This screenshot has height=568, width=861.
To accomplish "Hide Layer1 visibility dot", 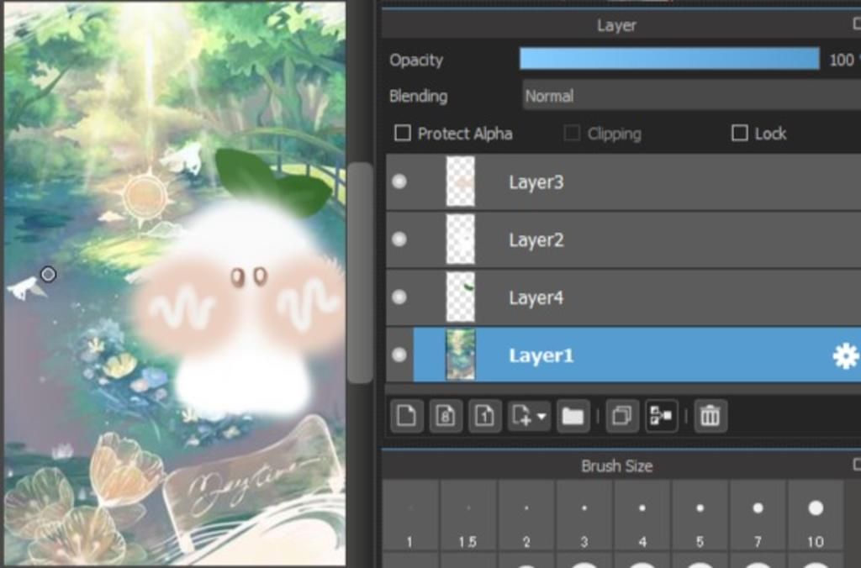I will [x=399, y=355].
